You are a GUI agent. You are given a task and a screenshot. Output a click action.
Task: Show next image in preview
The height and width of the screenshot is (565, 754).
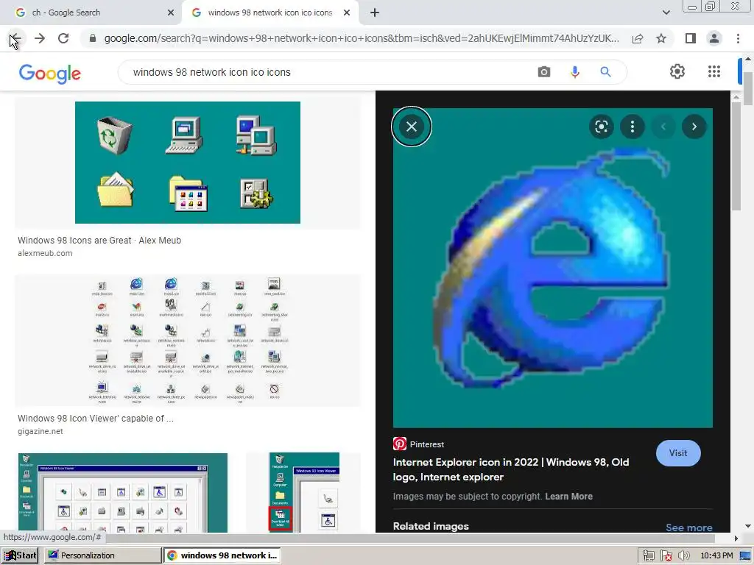tap(694, 127)
